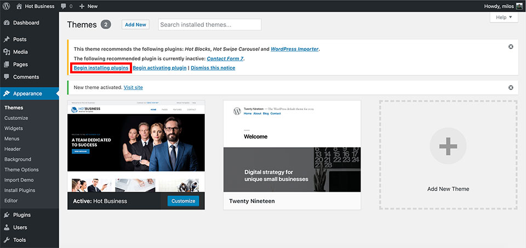Open Theme Options
Screen dimensions: 526x248
coord(21,170)
